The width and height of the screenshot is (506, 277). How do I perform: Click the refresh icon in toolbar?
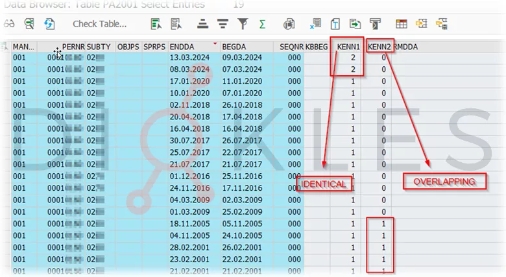pyautogui.click(x=49, y=24)
